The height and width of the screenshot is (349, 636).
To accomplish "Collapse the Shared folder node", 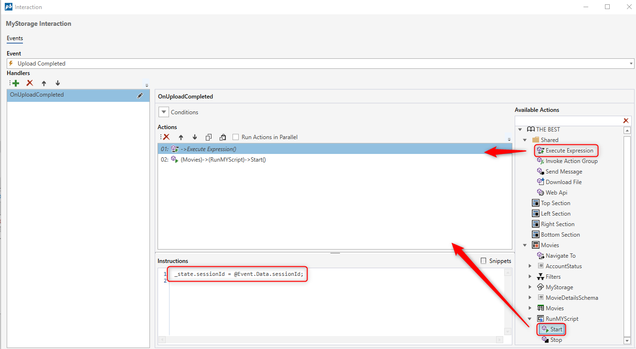I will [525, 140].
